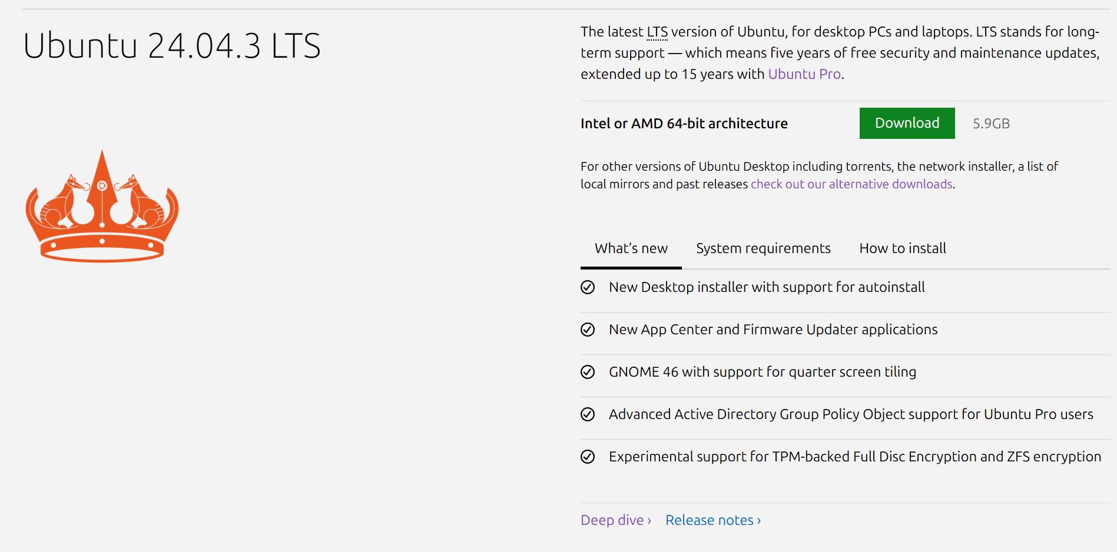Viewport: 1117px width, 552px height.
Task: Click 'New App Center and Firmware Updater applications'
Action: click(773, 330)
